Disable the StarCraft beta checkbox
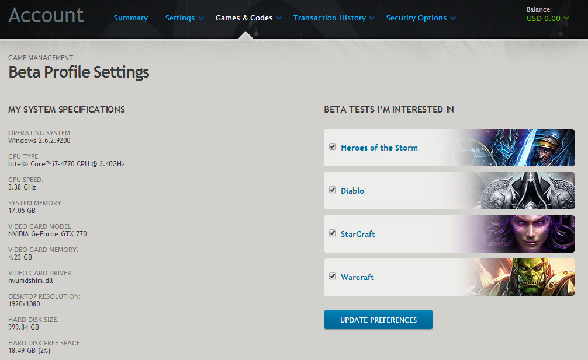This screenshot has width=588, height=360. [x=333, y=233]
